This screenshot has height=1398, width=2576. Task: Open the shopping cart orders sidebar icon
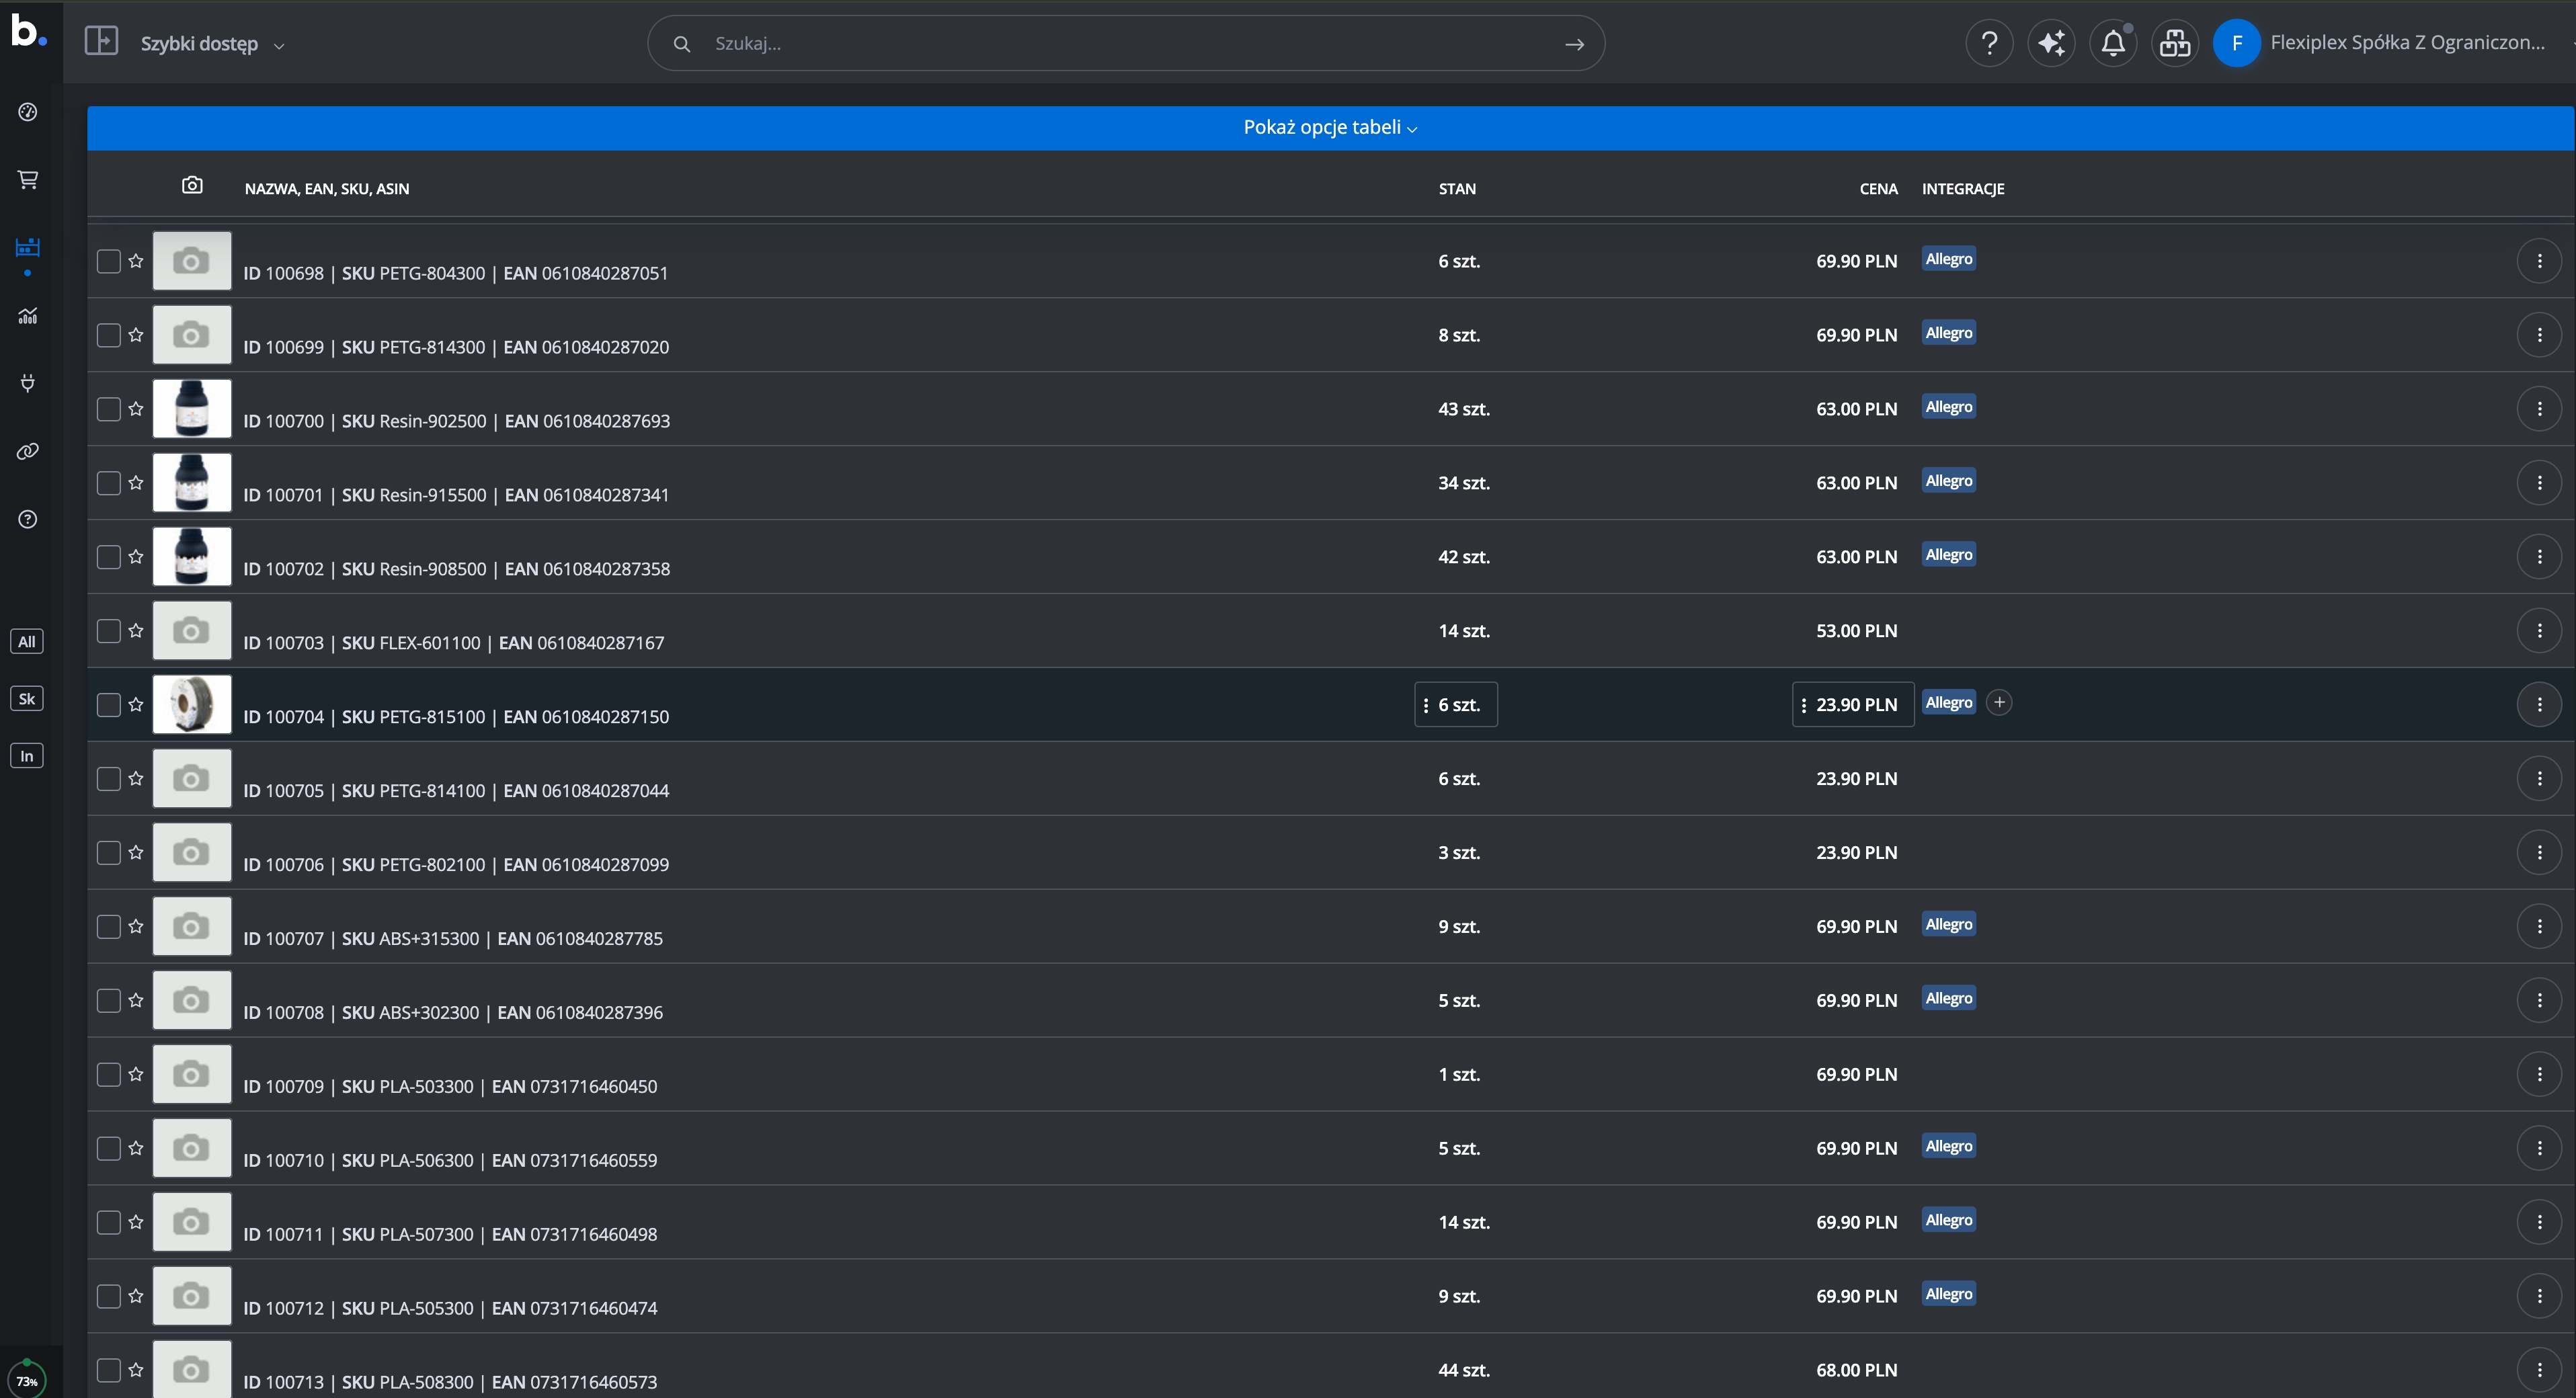[x=28, y=180]
